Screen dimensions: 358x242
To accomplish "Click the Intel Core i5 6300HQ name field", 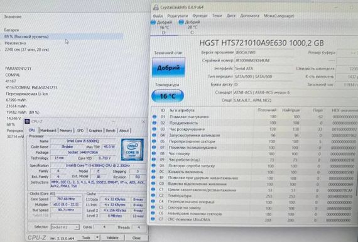I will (x=83, y=141).
